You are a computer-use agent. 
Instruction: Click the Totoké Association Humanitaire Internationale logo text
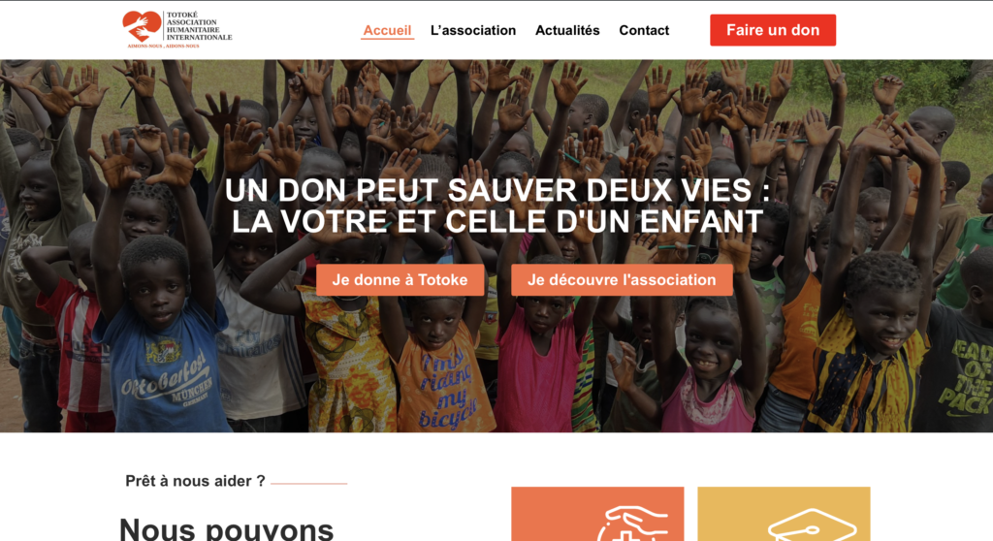tap(199, 26)
